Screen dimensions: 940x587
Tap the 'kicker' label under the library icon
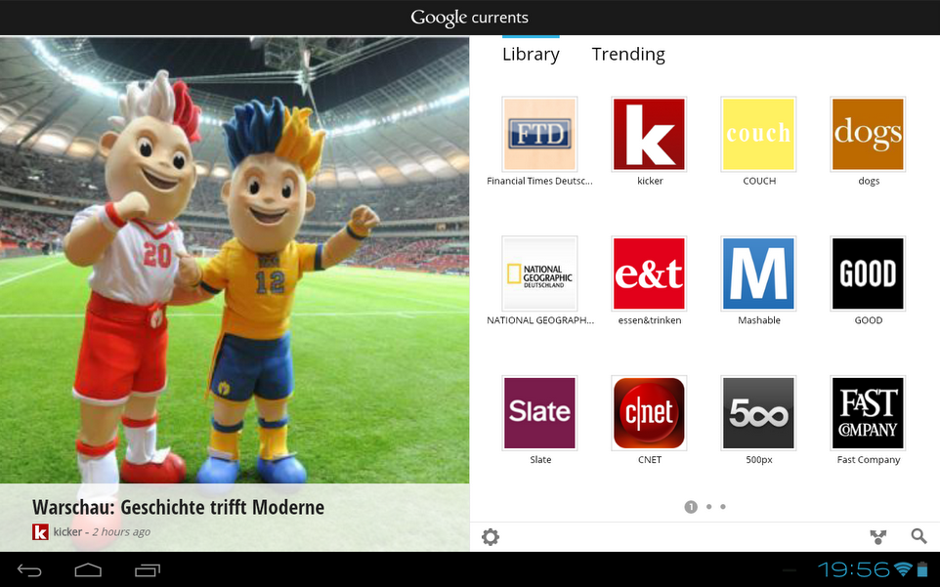[650, 181]
